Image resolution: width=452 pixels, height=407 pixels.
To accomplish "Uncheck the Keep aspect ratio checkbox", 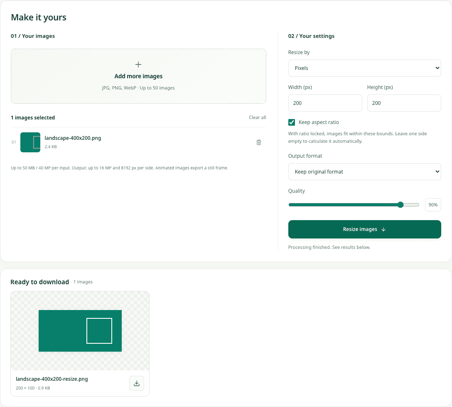I will pos(292,122).
